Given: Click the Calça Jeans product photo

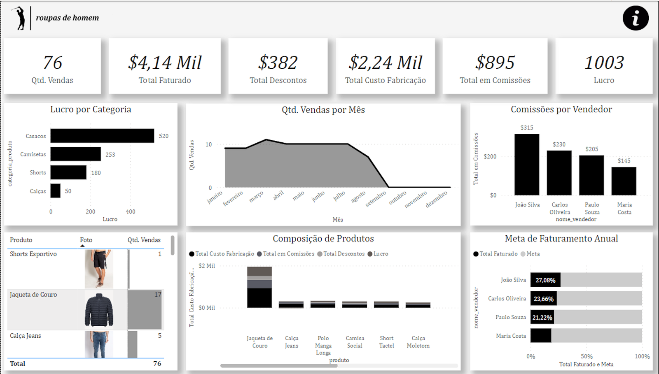Looking at the screenshot, I should click(x=99, y=344).
